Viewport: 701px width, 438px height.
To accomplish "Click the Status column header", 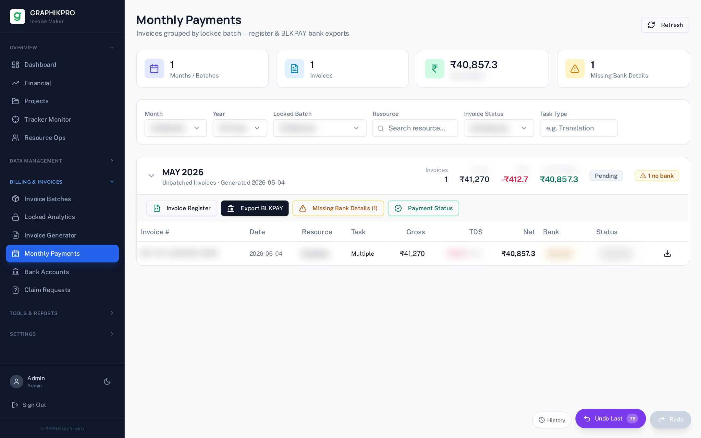I will pyautogui.click(x=607, y=232).
